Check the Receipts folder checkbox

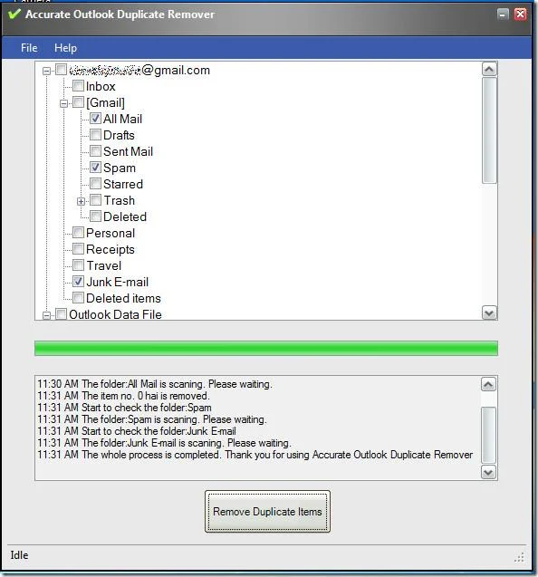[78, 249]
